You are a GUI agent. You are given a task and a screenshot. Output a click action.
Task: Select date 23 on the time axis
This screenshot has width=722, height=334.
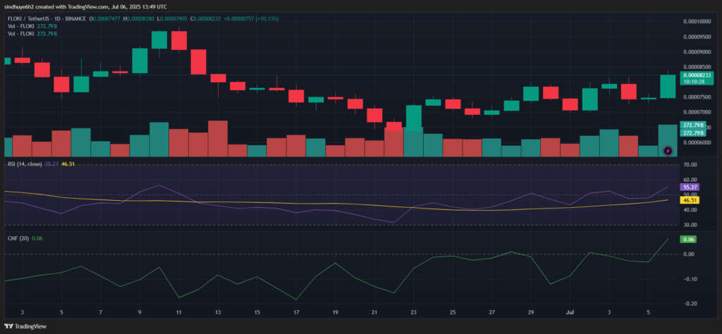413,312
